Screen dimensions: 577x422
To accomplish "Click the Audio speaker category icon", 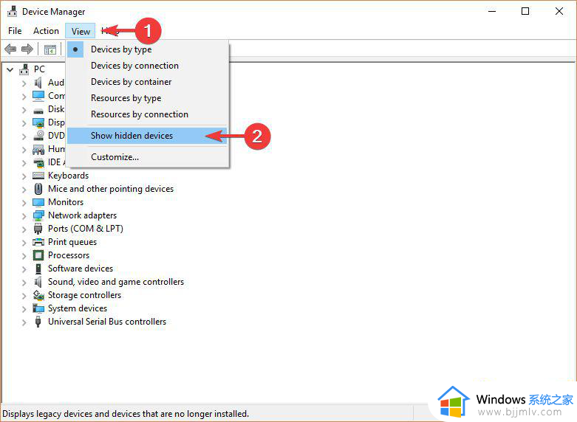I will tap(38, 83).
